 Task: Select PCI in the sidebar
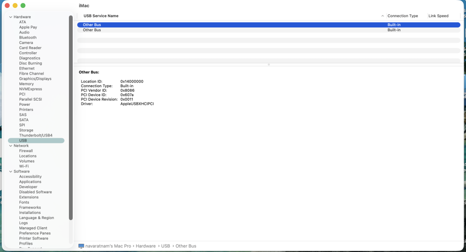(22, 94)
